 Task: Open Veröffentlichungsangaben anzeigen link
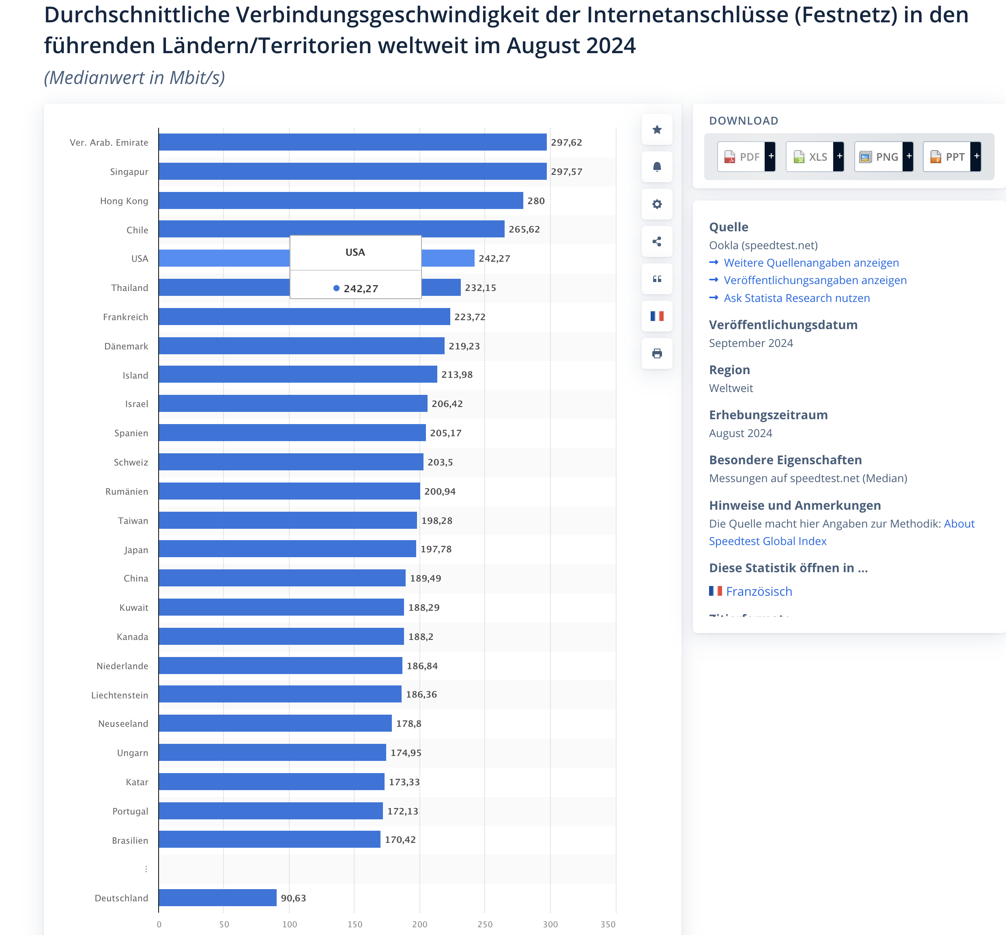[815, 280]
